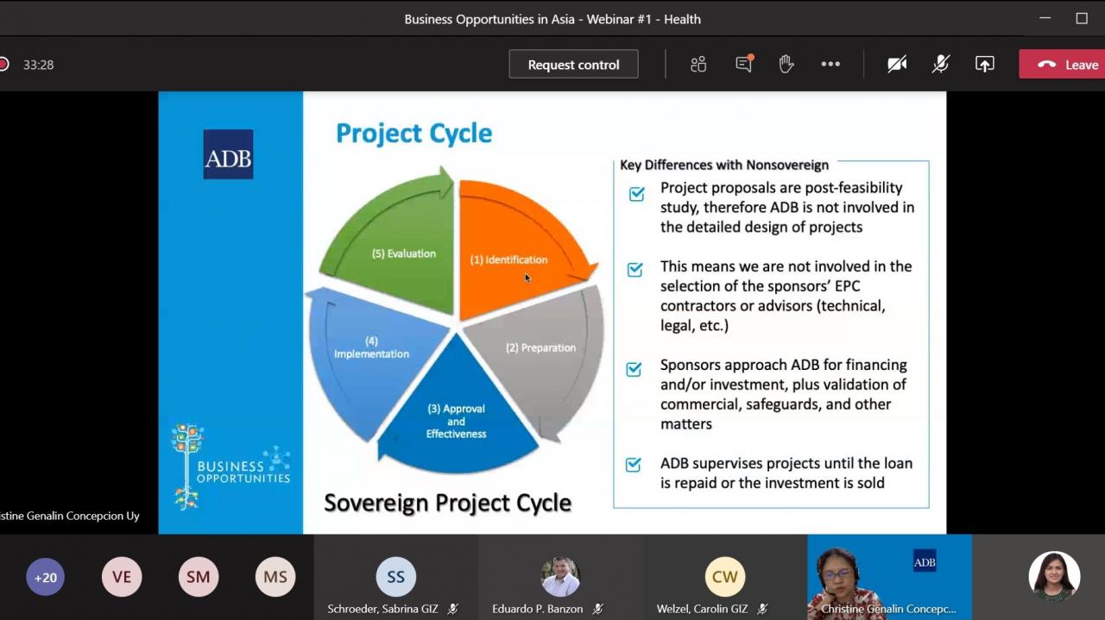Click muted mic icon beside Schroeder, Sabrina GIZ
Viewport: 1105px width, 620px height.
click(x=453, y=609)
